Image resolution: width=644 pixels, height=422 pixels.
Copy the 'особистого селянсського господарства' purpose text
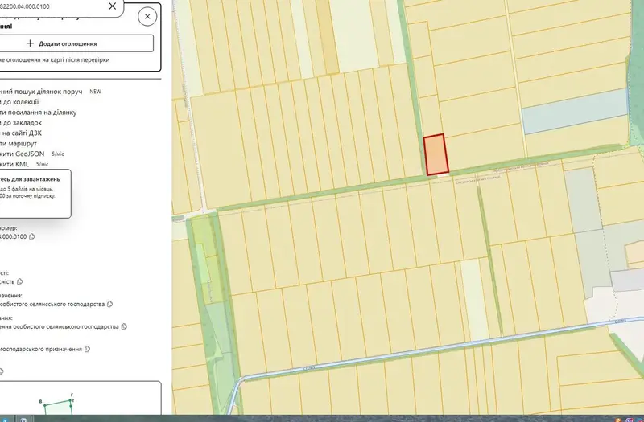point(109,305)
